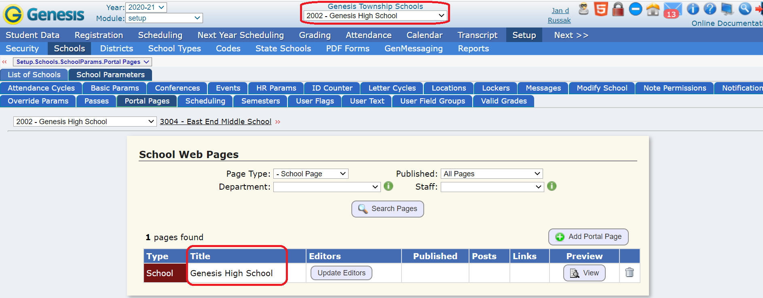Open the Calendar menu
Image resolution: width=763 pixels, height=298 pixels.
424,35
